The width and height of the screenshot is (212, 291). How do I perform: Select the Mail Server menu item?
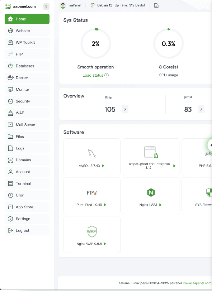tap(27, 124)
